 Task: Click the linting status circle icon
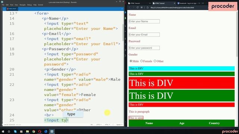(113, 125)
